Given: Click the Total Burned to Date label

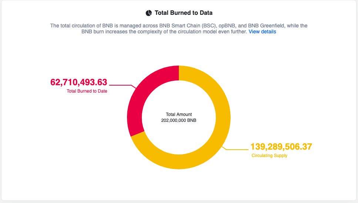Looking at the screenshot, I should pos(87,91).
